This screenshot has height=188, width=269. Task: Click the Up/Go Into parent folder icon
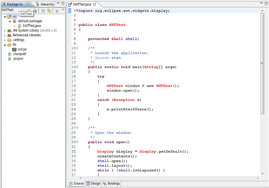(x=35, y=11)
